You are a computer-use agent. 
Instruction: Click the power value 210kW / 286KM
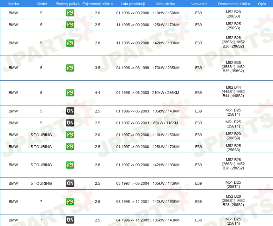pos(165,93)
